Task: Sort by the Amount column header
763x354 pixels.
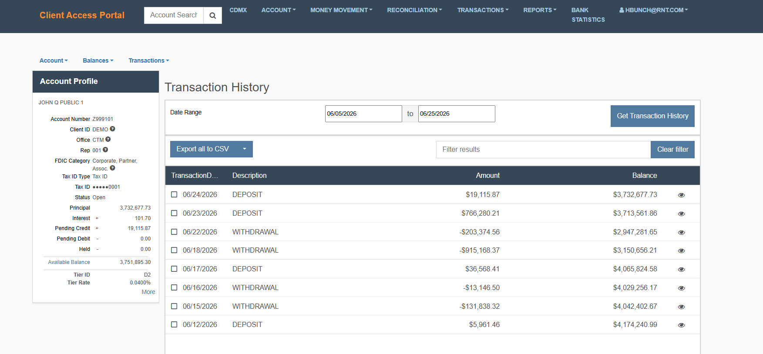Action: 487,175
